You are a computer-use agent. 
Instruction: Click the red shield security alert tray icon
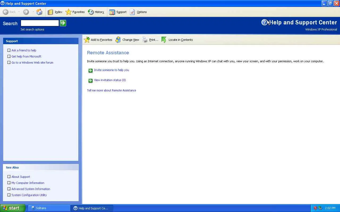pyautogui.click(x=315, y=208)
